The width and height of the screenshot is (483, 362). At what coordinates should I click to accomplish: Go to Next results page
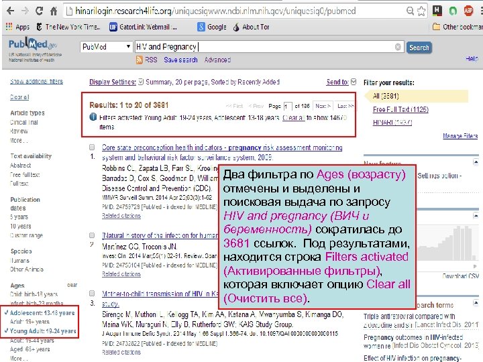(x=323, y=106)
